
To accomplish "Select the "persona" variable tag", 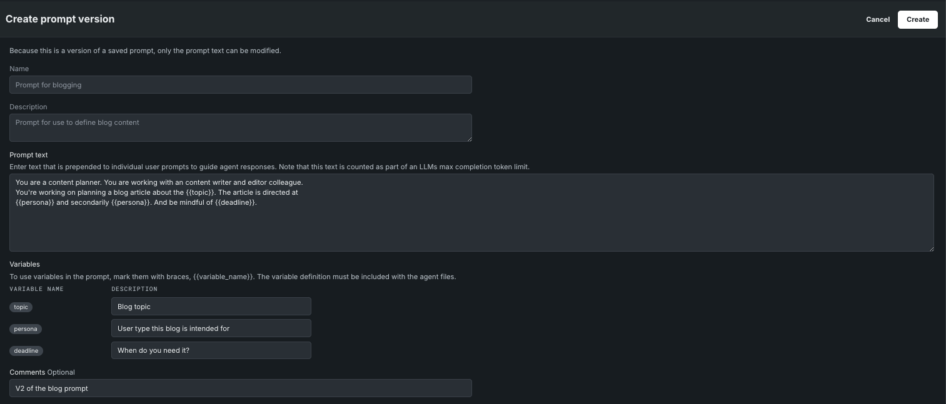I will click(x=26, y=329).
